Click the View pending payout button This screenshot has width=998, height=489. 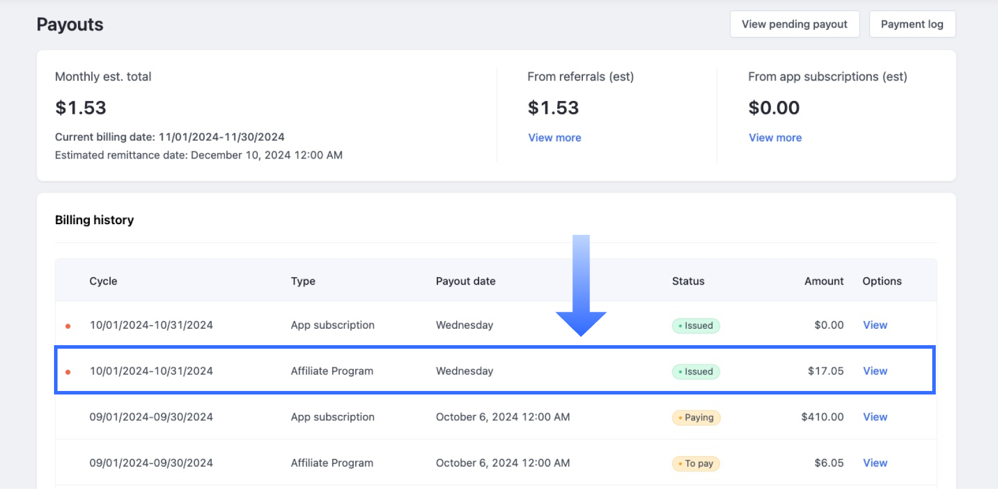794,24
